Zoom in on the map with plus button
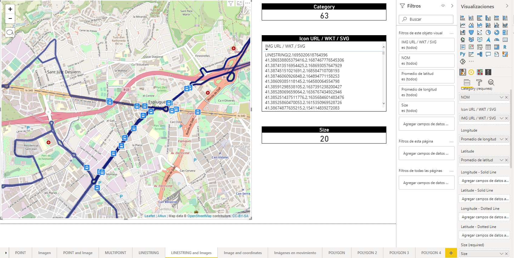Viewport: 514px width, 258px height. click(x=10, y=9)
